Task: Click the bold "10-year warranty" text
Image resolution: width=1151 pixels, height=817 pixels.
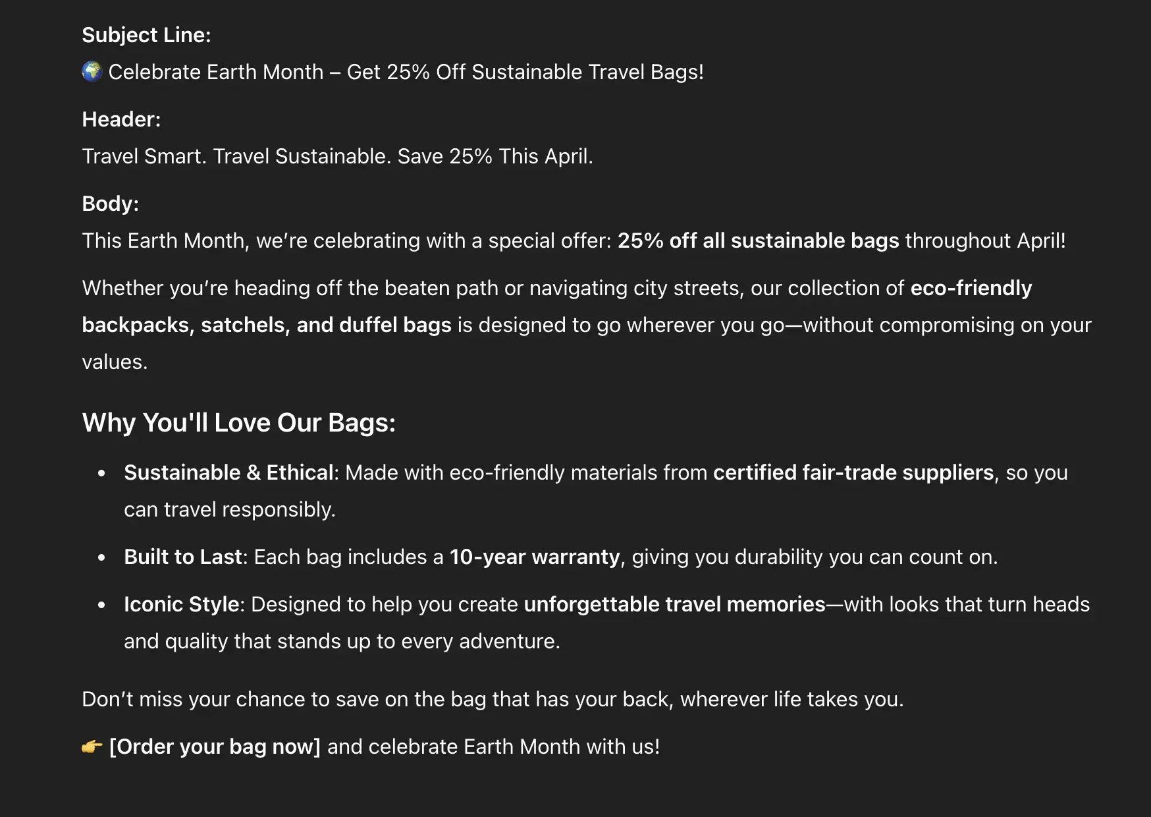Action: click(x=535, y=557)
